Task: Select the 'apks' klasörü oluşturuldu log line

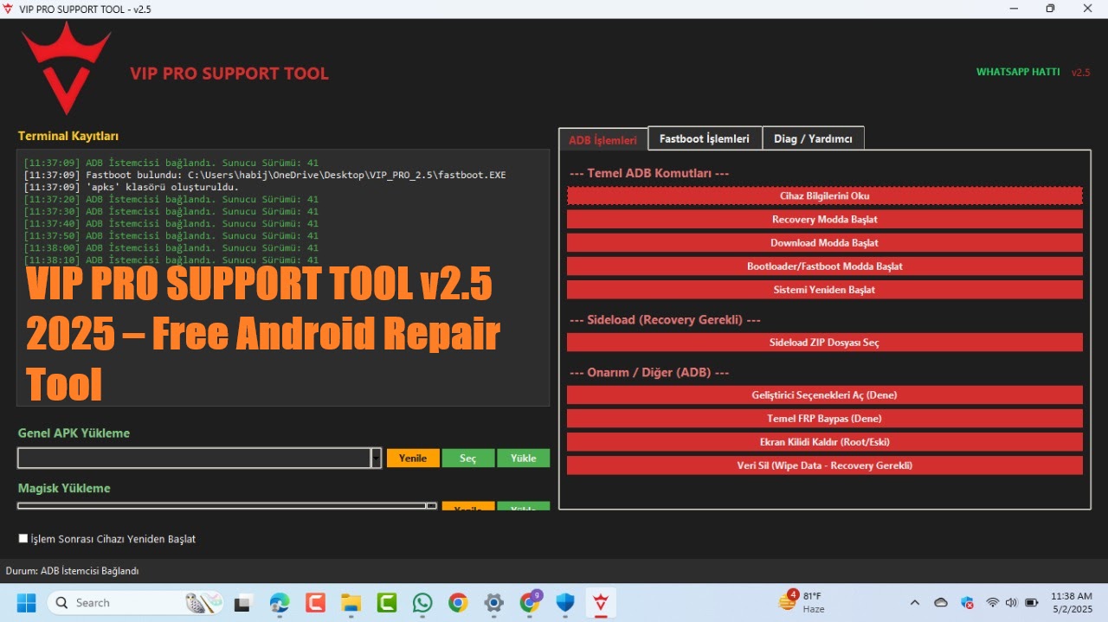Action: (x=131, y=187)
